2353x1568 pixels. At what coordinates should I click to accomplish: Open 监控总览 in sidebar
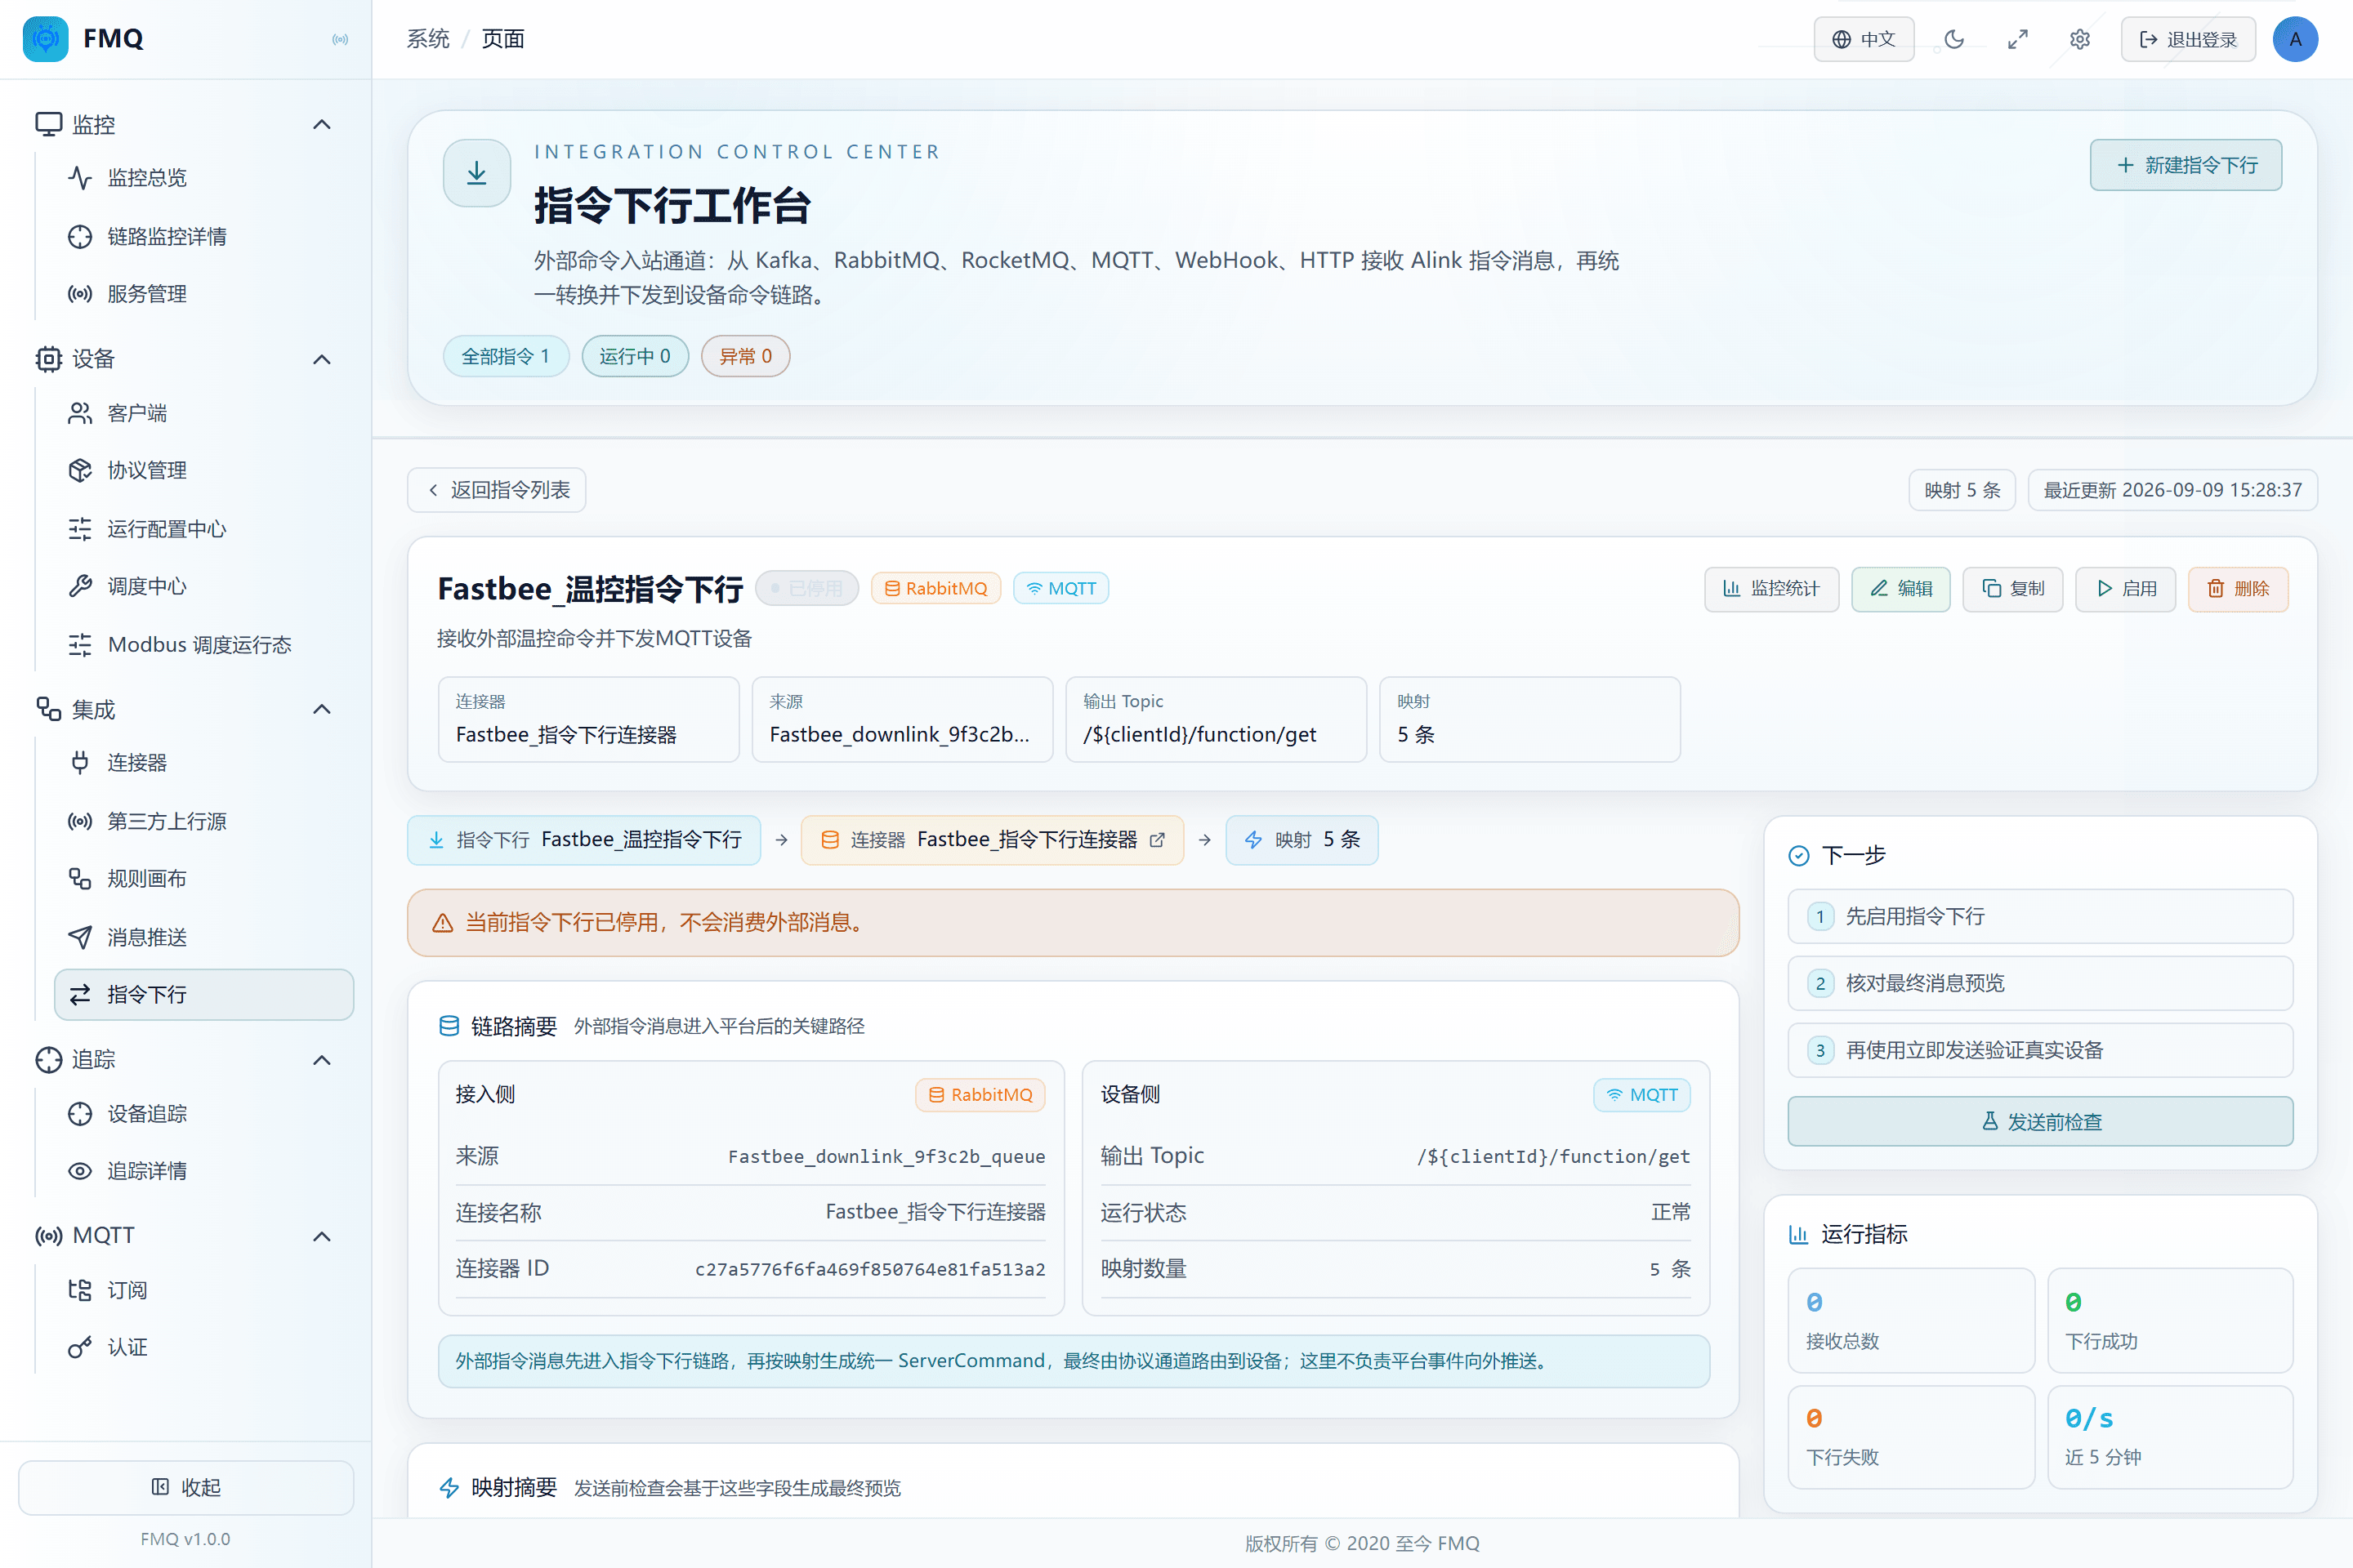coord(204,178)
